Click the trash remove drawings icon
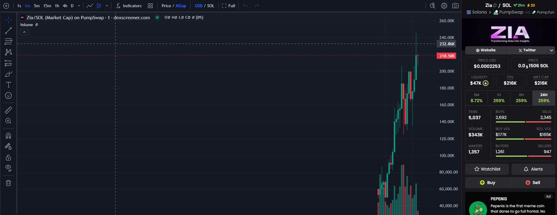 [x=8, y=182]
